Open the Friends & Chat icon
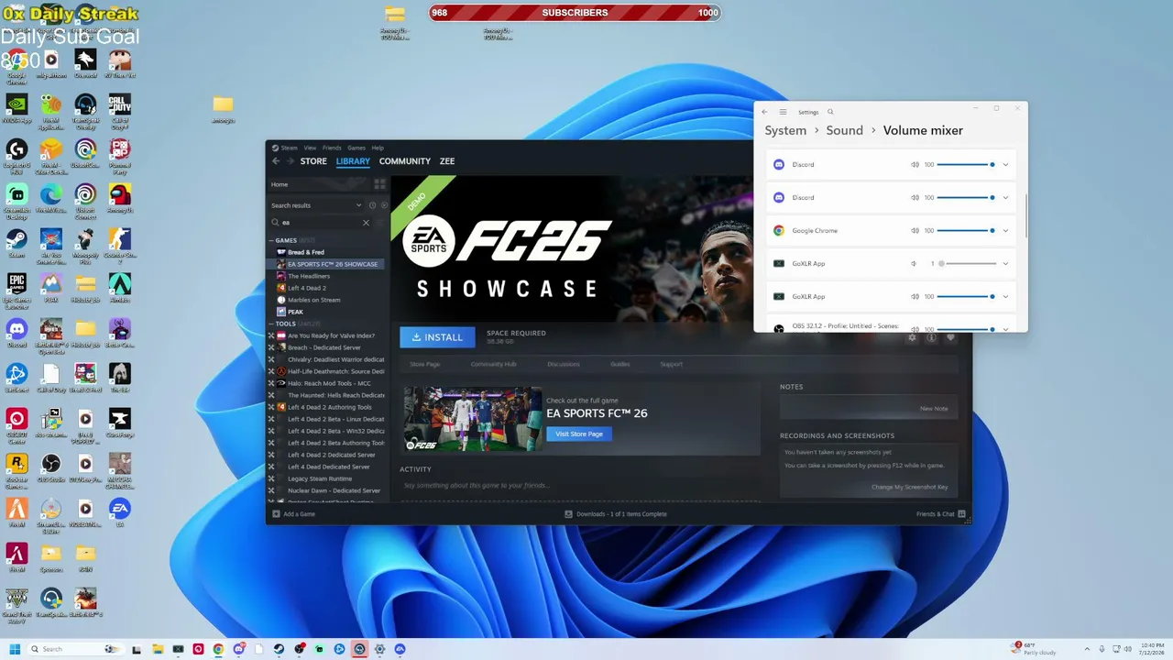 coord(962,514)
